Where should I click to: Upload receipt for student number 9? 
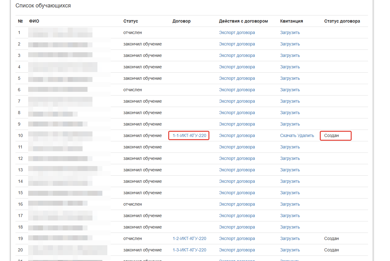tap(290, 124)
